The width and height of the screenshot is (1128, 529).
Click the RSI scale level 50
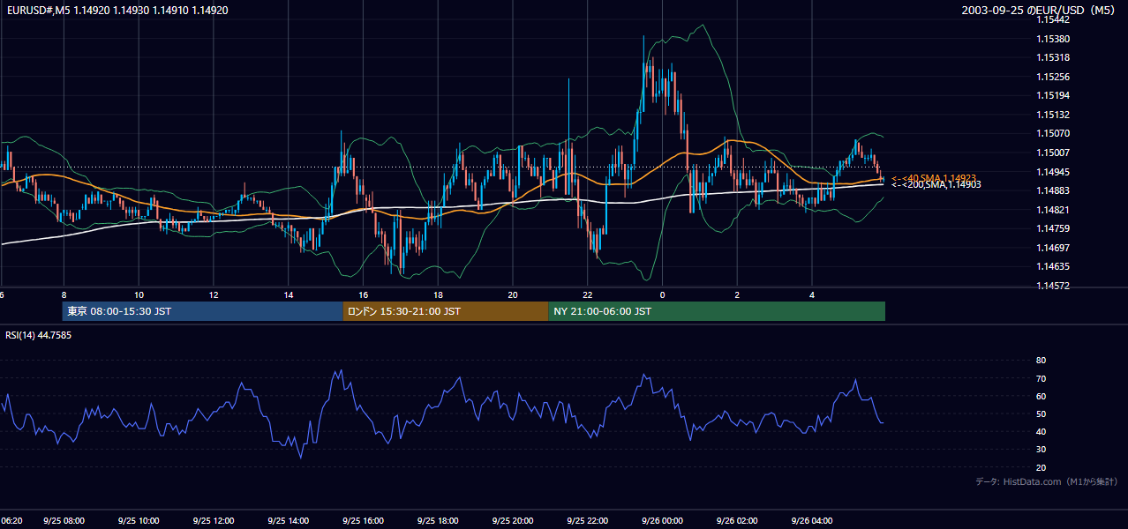[x=1041, y=414]
